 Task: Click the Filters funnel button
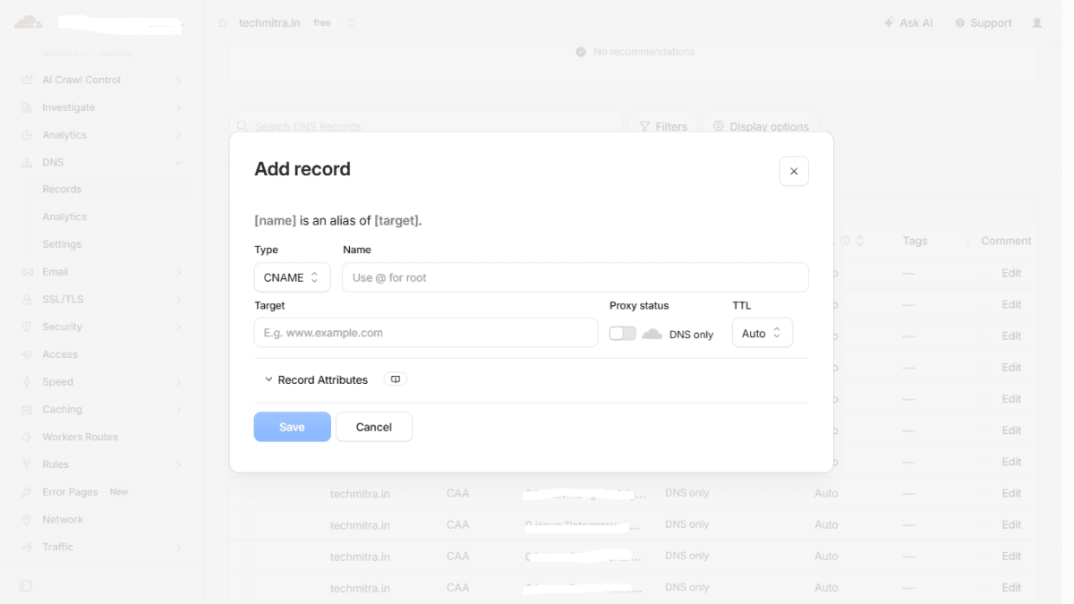(663, 126)
